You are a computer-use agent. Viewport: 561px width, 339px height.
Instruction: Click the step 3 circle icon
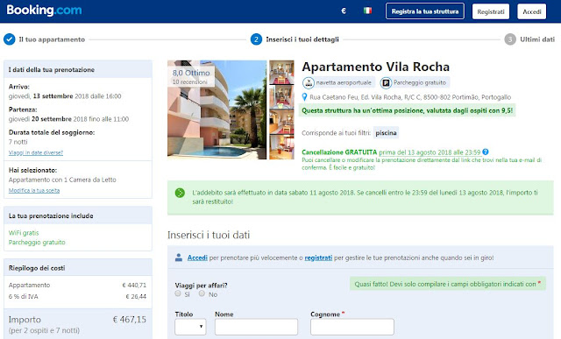[x=510, y=39]
